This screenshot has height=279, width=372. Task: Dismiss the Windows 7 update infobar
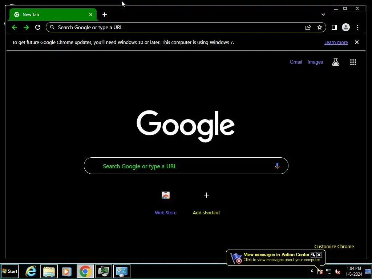pos(357,42)
